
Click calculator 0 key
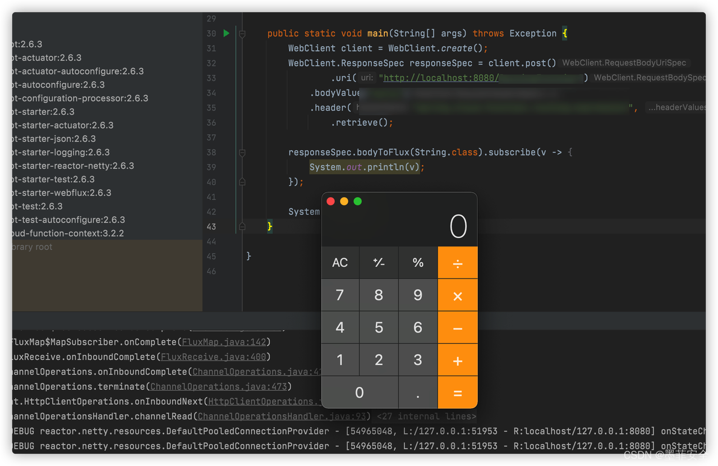pos(360,392)
